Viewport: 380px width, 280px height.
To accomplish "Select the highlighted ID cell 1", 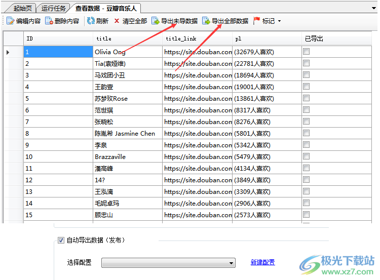I will coord(58,52).
